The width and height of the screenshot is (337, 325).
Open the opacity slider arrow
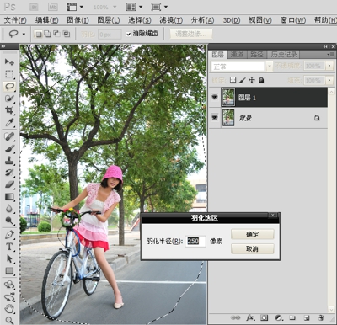pos(329,66)
